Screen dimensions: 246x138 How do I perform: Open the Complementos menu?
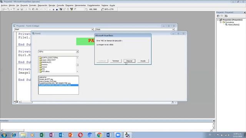(x=94, y=5)
